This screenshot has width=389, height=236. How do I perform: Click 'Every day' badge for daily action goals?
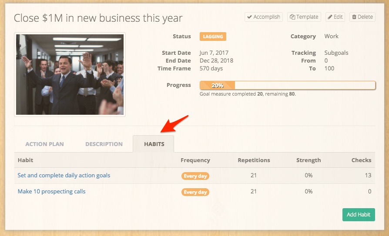[x=195, y=176]
